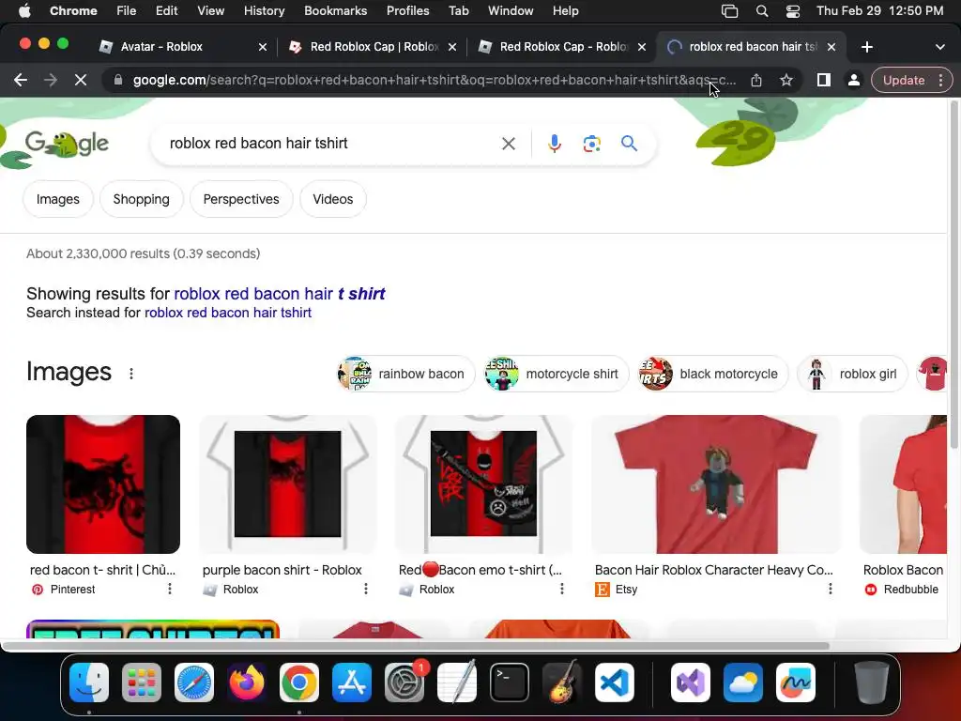Open the View menu
This screenshot has width=961, height=721.
pyautogui.click(x=210, y=11)
